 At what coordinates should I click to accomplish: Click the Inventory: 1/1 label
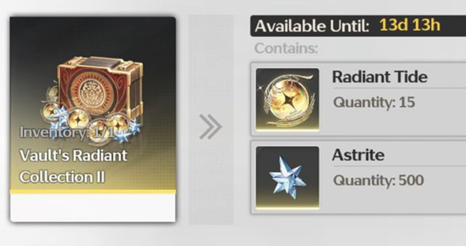68,132
